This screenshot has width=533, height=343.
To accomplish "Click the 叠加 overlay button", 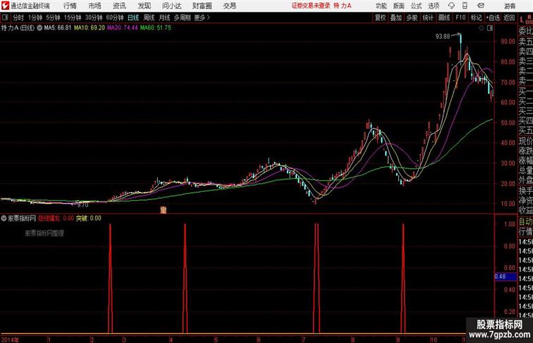I will pyautogui.click(x=396, y=18).
